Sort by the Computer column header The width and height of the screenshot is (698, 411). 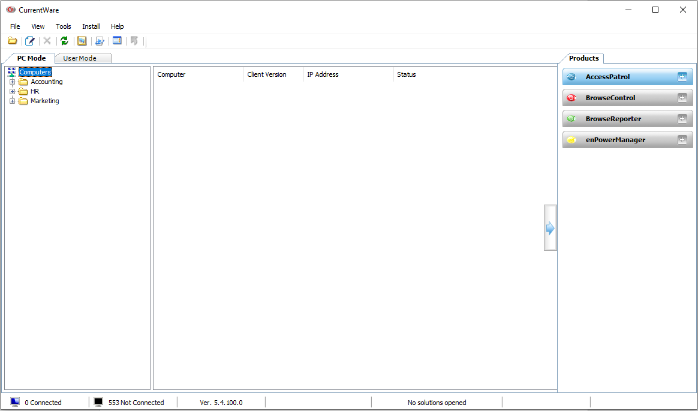pos(198,74)
